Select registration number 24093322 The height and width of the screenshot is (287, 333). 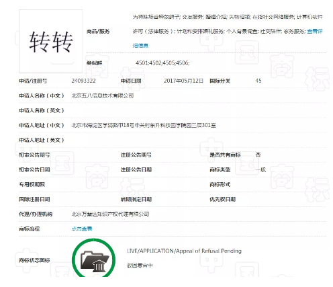pyautogui.click(x=83, y=81)
